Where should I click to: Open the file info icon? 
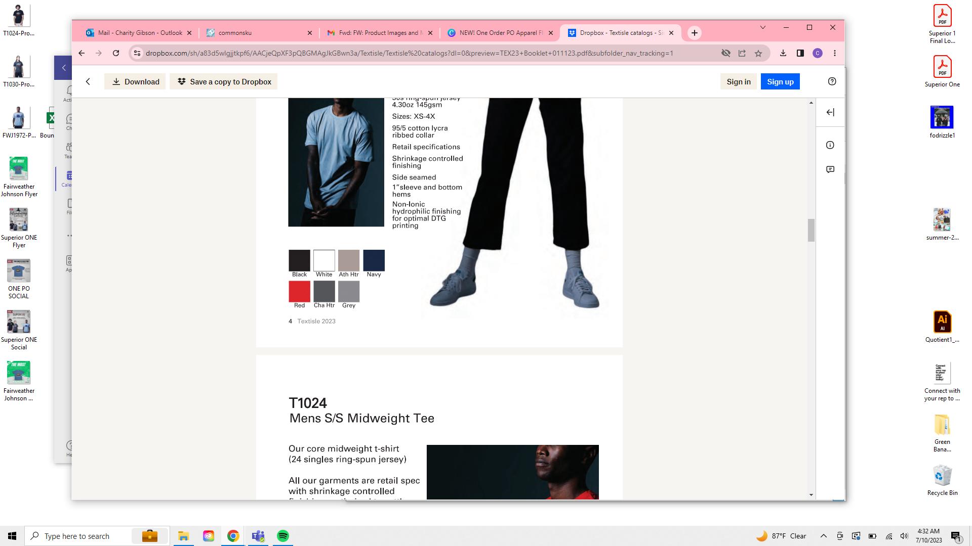pyautogui.click(x=830, y=145)
